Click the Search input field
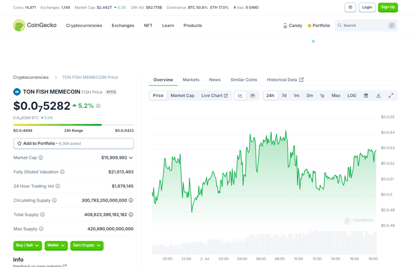The image size is (418, 267). click(366, 25)
